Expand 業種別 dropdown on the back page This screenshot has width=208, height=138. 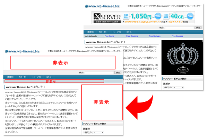tap(173, 87)
